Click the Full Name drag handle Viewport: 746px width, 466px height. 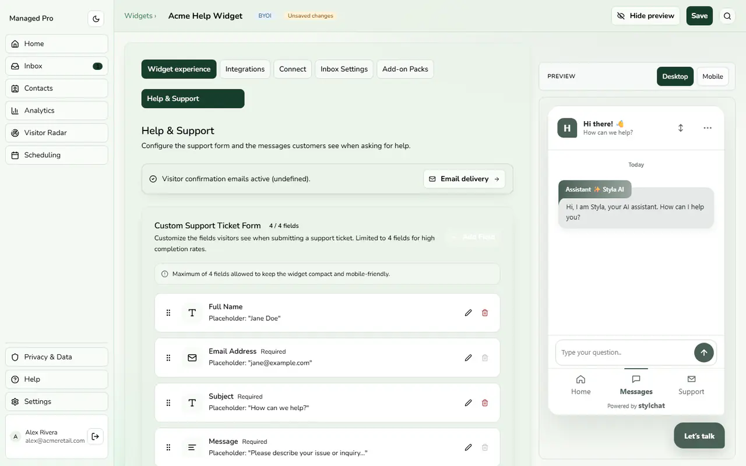(168, 313)
